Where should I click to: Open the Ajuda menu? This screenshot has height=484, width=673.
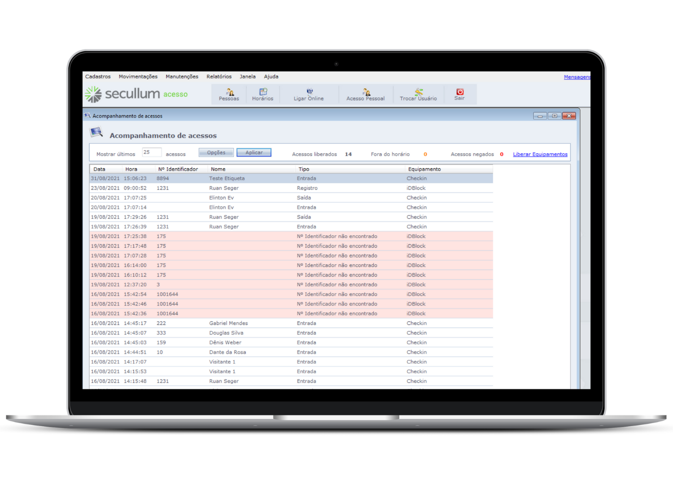271,77
